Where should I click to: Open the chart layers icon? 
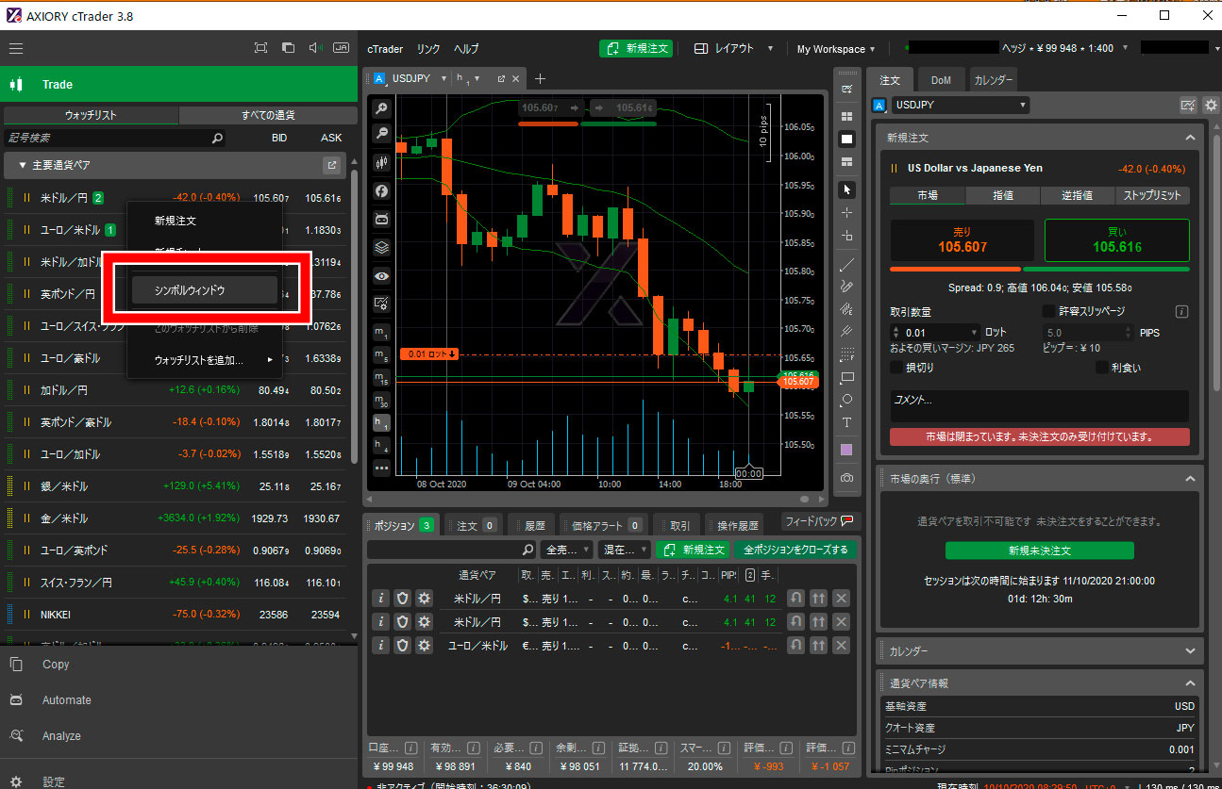click(x=382, y=248)
